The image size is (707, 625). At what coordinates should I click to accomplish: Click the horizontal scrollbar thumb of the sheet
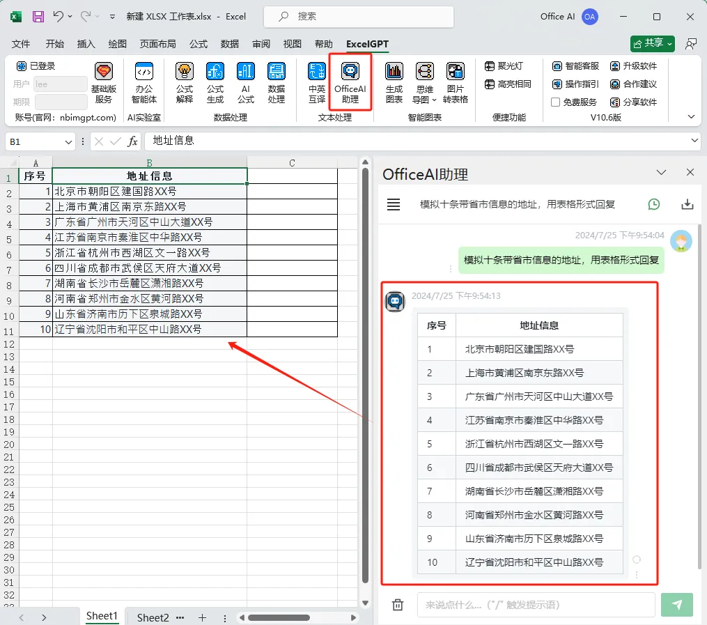coord(279,617)
